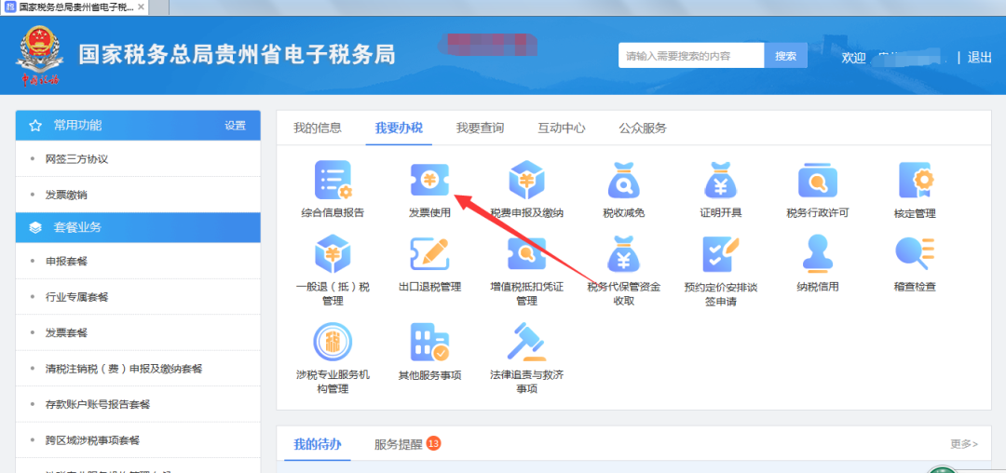Click the 更多> link

(964, 443)
